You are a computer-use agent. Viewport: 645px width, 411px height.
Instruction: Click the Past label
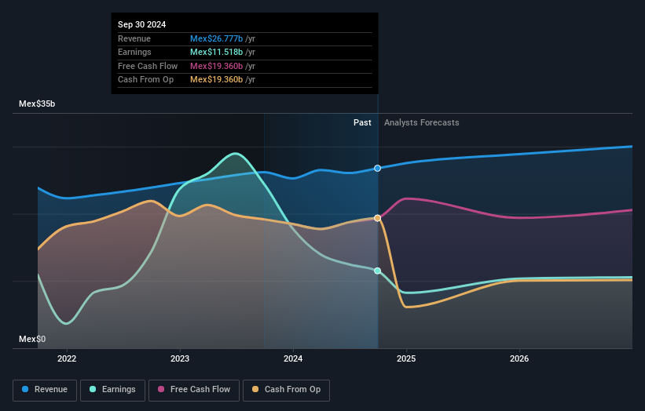362,123
